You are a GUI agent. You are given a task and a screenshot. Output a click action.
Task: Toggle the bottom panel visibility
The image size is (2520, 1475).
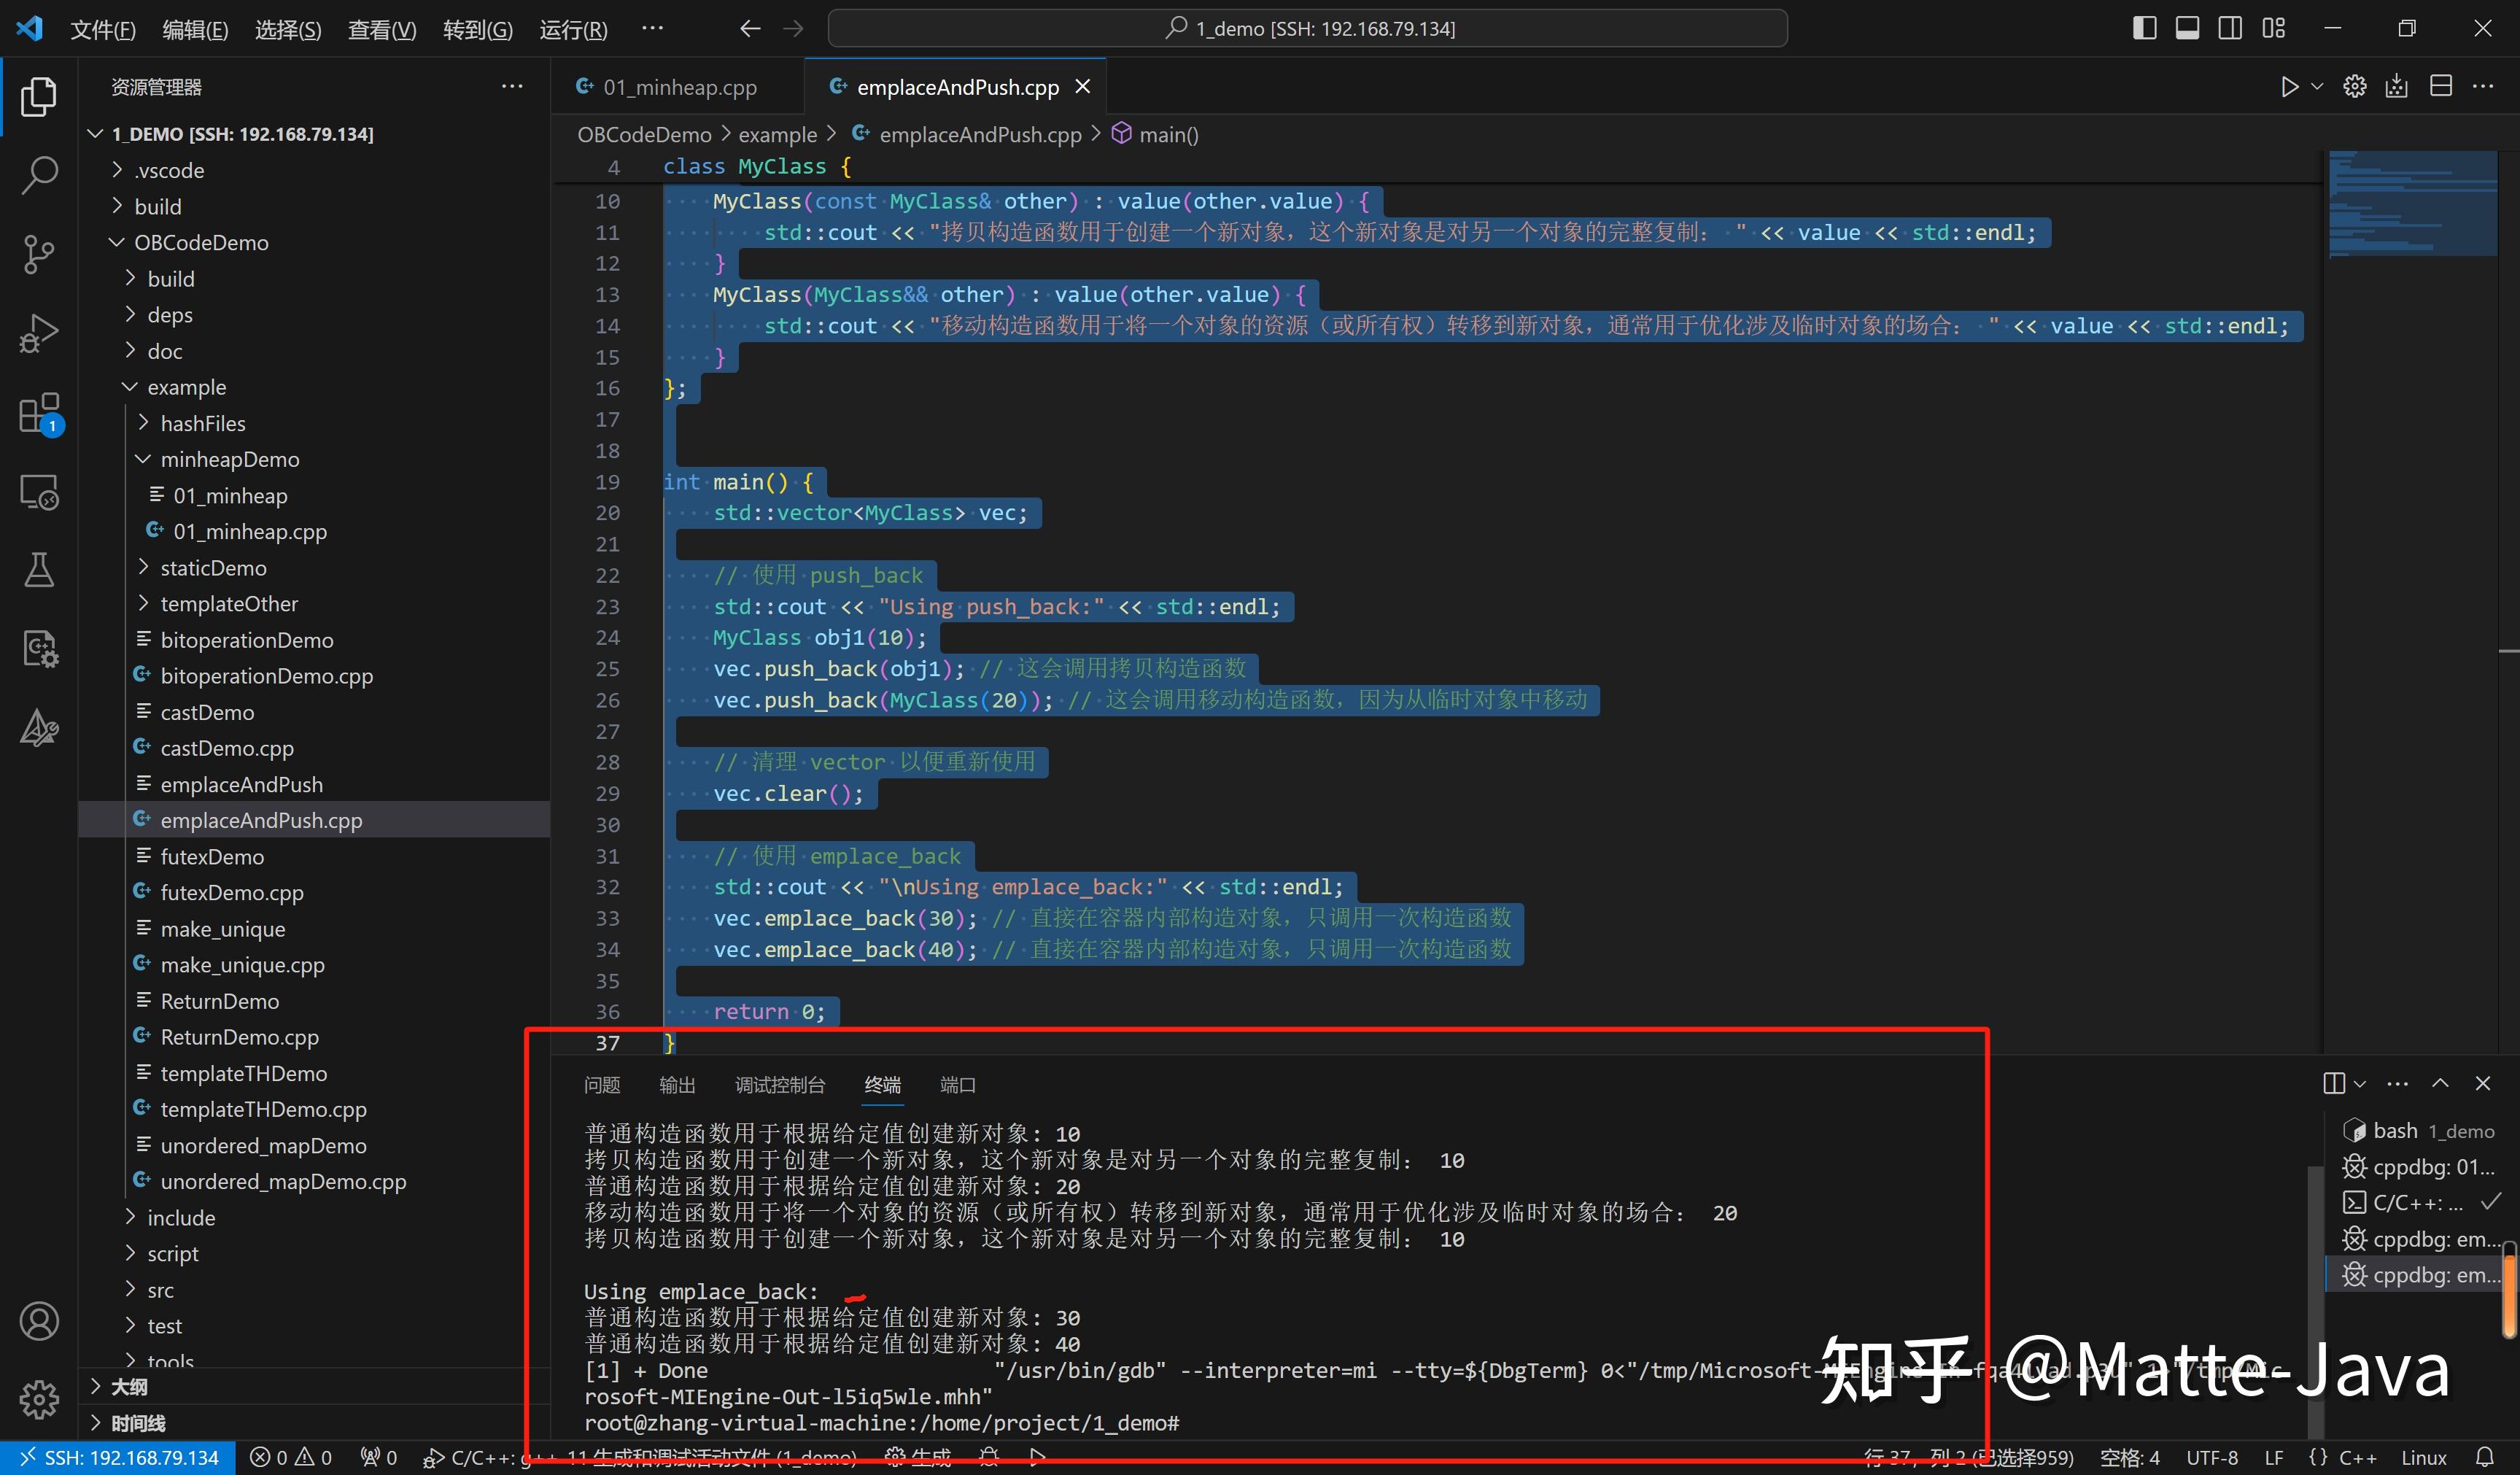(x=2187, y=27)
